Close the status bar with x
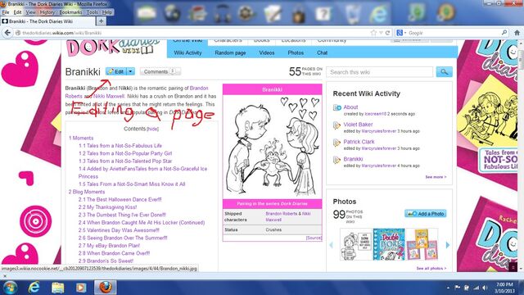The height and width of the screenshot is (295, 524). [4, 276]
